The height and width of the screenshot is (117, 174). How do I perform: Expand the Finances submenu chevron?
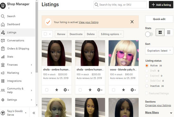(x=31, y=65)
